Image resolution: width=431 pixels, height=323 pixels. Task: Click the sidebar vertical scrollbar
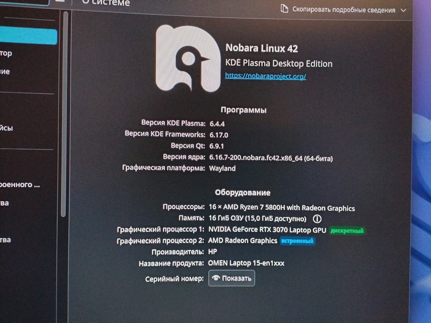coord(63,123)
